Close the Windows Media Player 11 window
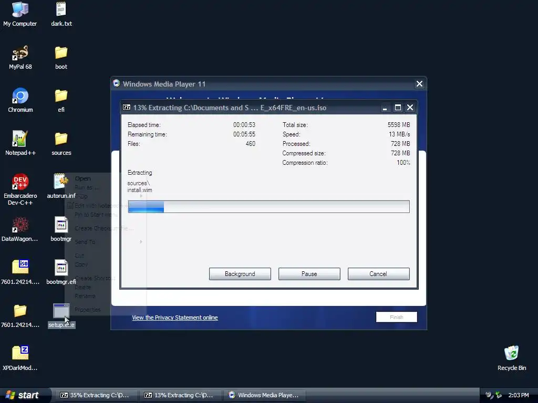Image resolution: width=538 pixels, height=403 pixels. pos(419,84)
